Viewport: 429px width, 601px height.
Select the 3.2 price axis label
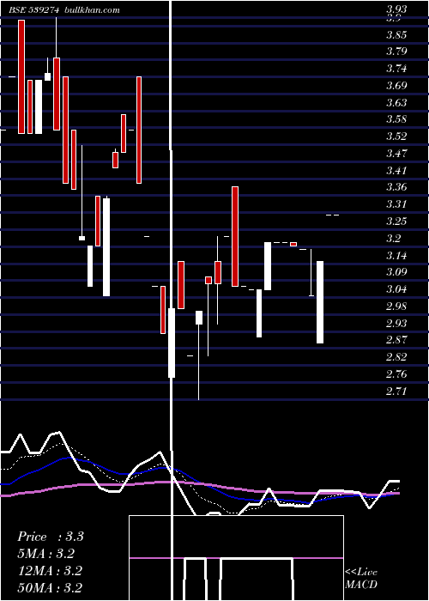(x=393, y=239)
